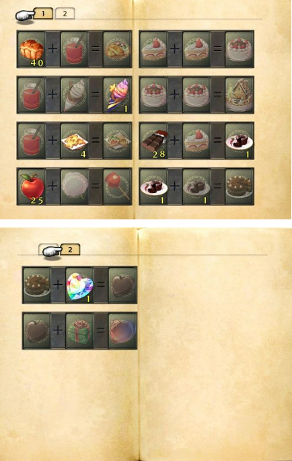Select the candy apple on a stick result

[117, 186]
